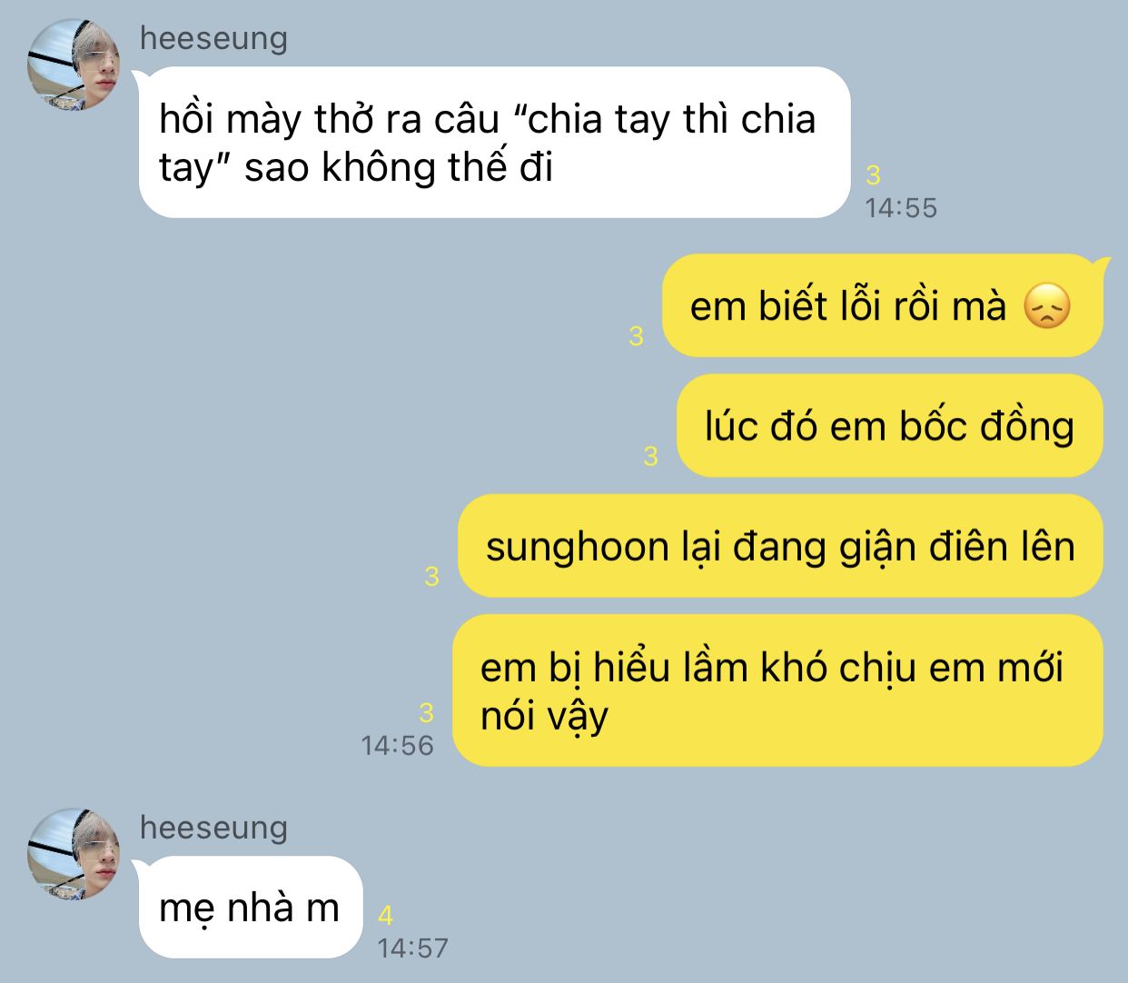
Task: Tap the 14:56 timestamp
Action: (398, 746)
